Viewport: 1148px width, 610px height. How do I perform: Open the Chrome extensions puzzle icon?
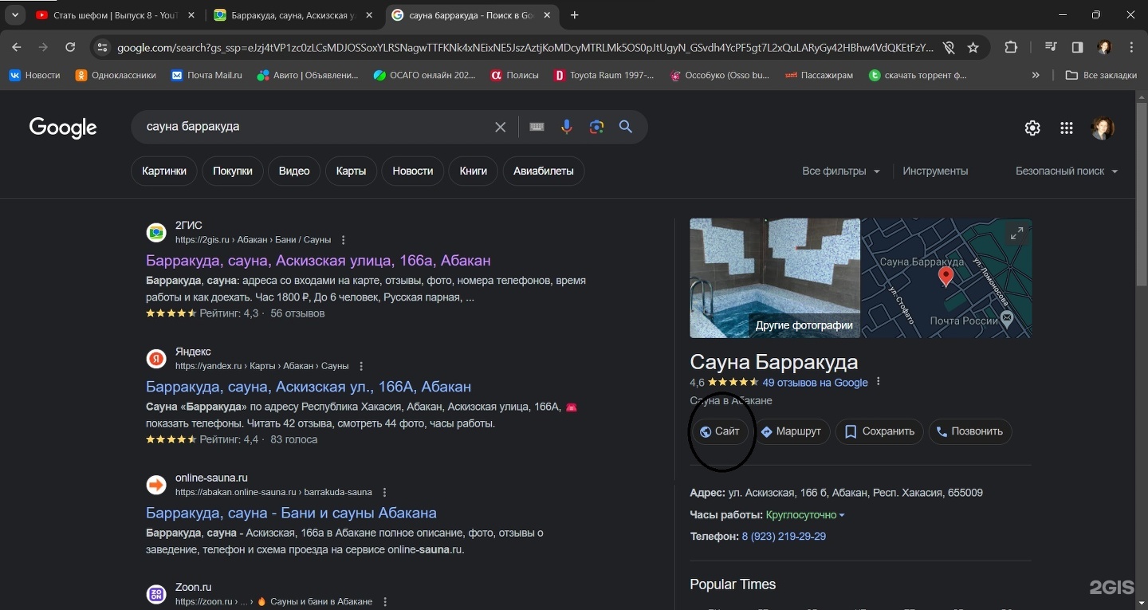1011,48
